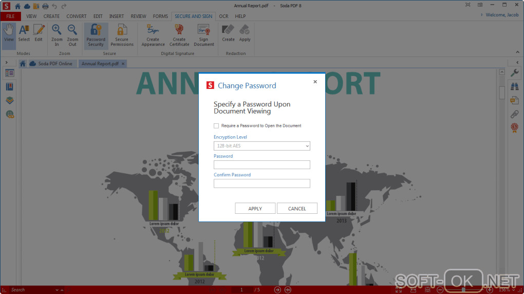Click the page number field in status bar
Viewport: 524px width, 294px height.
[241, 290]
